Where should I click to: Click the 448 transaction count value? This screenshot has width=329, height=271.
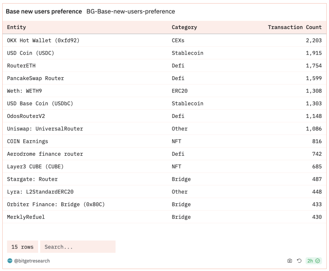pyautogui.click(x=317, y=192)
